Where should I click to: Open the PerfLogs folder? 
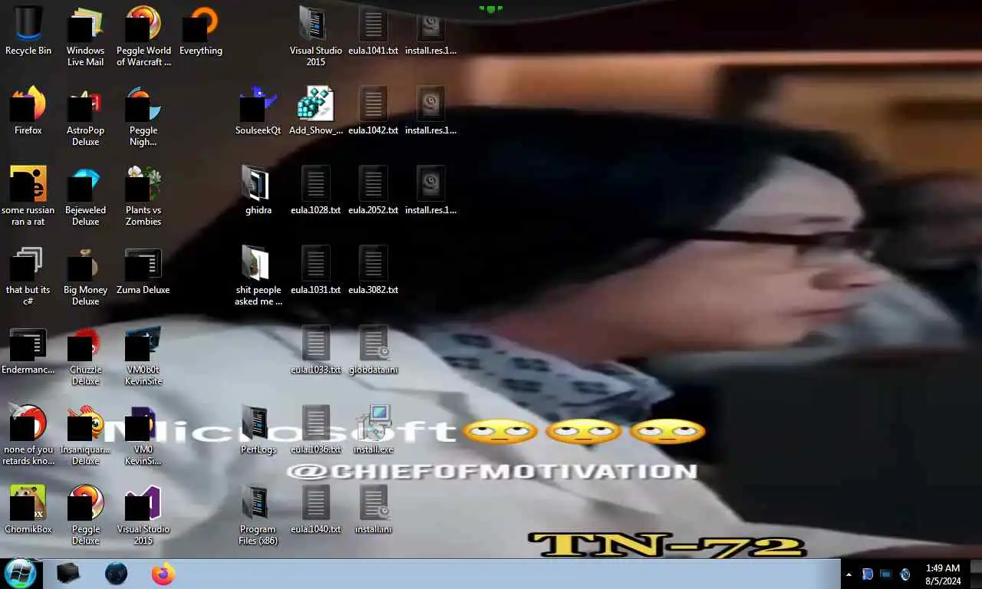[258, 429]
